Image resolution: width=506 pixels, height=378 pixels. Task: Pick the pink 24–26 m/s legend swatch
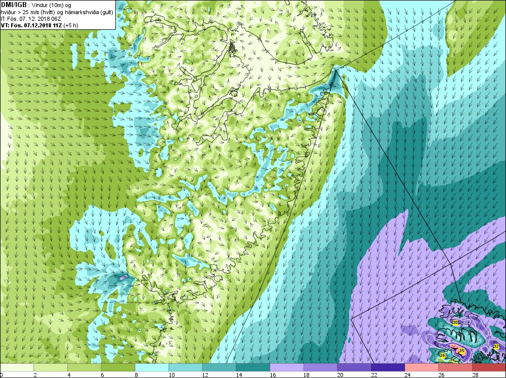[421, 367]
